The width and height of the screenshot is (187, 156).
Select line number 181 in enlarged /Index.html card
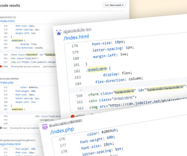pos(76,65)
